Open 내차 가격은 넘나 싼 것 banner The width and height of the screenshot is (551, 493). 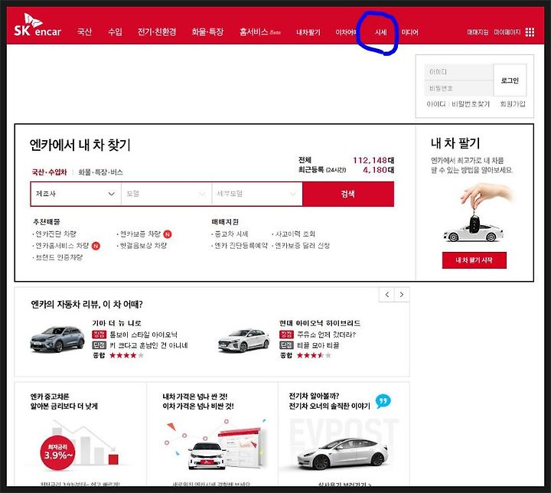pos(212,434)
